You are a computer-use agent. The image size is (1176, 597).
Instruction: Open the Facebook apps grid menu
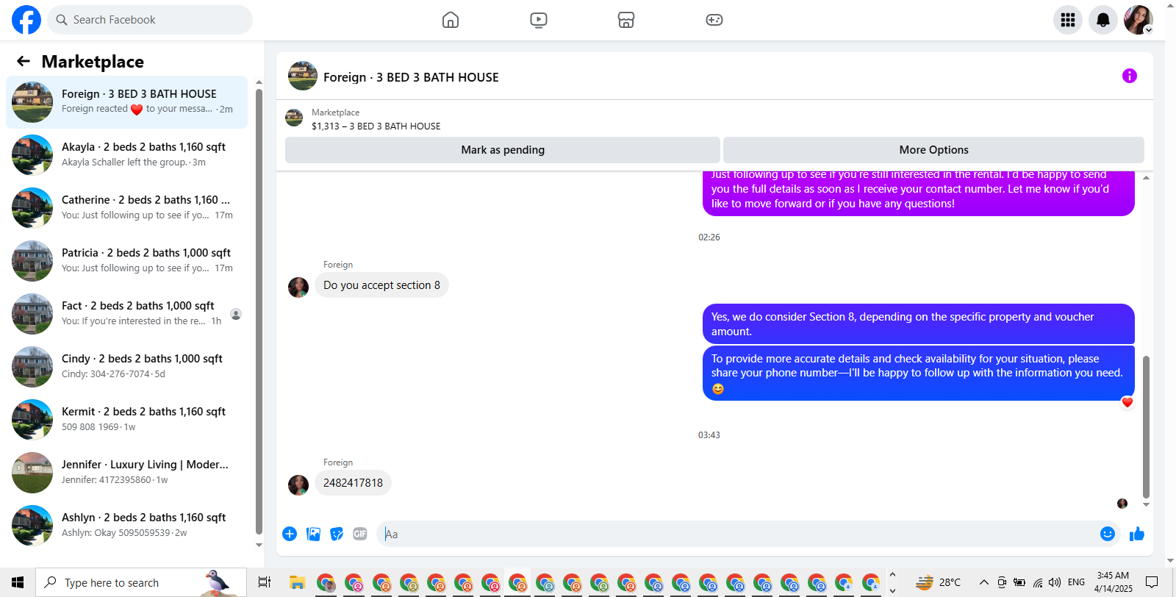point(1068,20)
